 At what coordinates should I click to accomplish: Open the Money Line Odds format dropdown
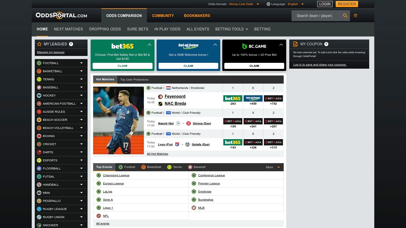tap(244, 4)
